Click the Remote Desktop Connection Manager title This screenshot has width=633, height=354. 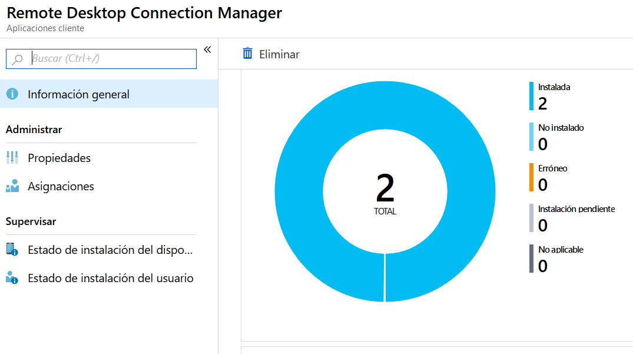[x=144, y=13]
